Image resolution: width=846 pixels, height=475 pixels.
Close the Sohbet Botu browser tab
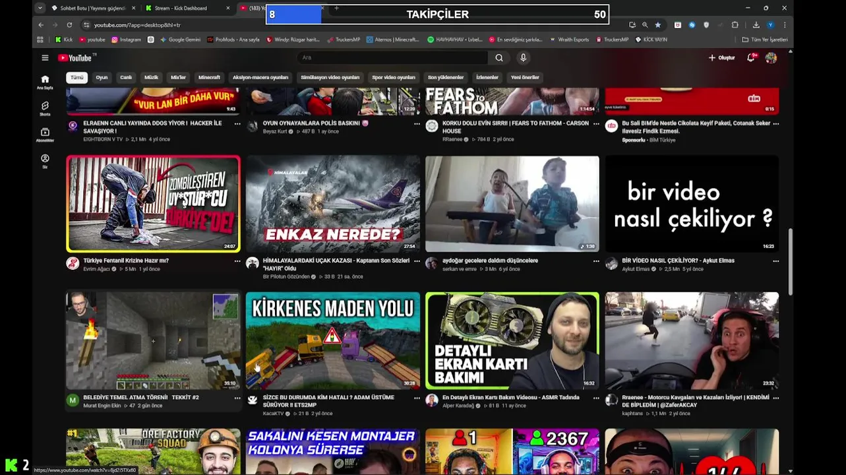(x=134, y=8)
